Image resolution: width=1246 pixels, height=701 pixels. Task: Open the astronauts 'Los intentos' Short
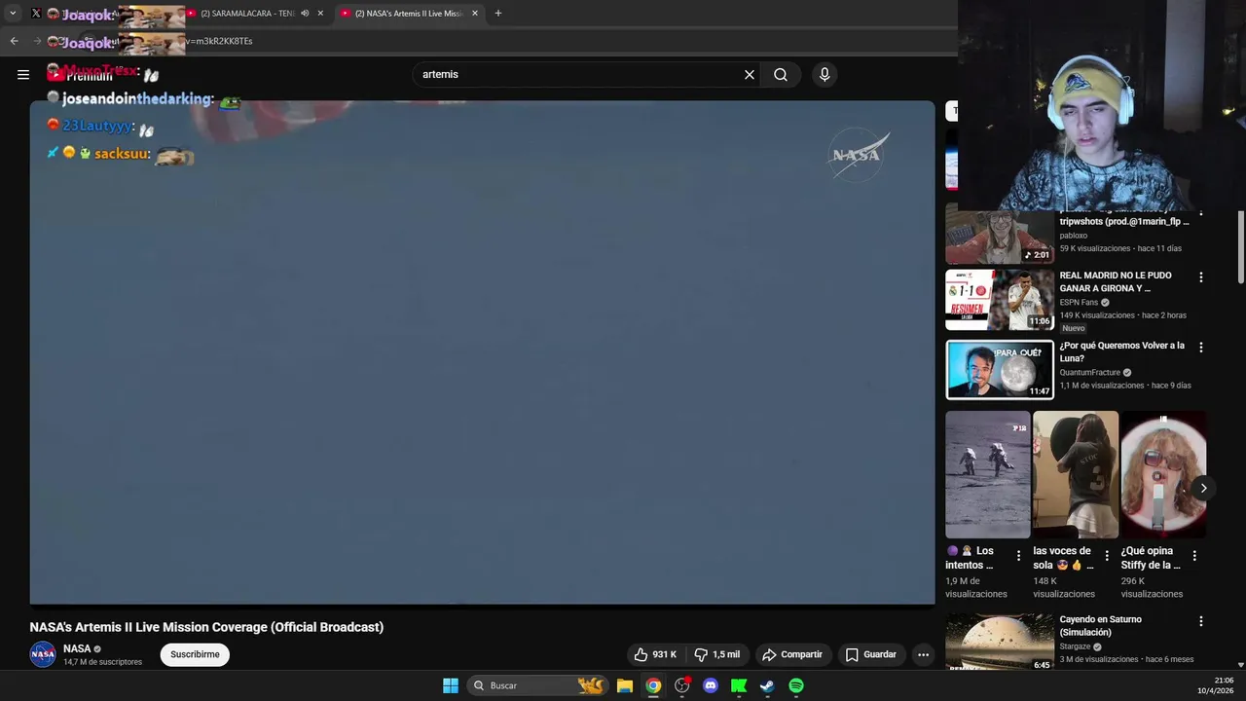(987, 474)
